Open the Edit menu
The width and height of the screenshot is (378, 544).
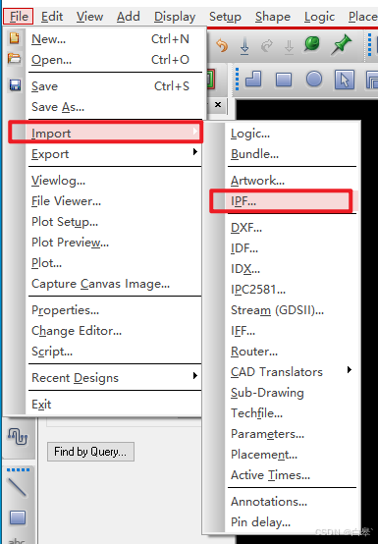click(x=52, y=17)
